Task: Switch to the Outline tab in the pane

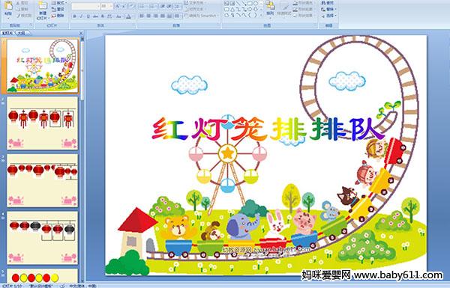Action: coord(22,33)
